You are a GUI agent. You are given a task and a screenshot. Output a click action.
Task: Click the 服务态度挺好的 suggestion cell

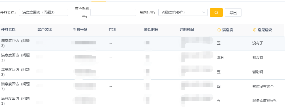tap(265, 101)
